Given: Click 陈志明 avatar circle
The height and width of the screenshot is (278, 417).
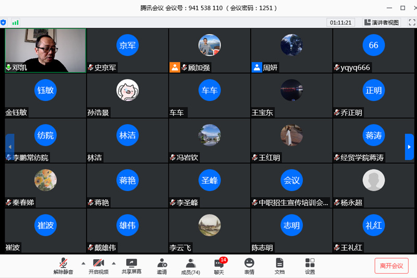Looking at the screenshot, I should [x=291, y=225].
